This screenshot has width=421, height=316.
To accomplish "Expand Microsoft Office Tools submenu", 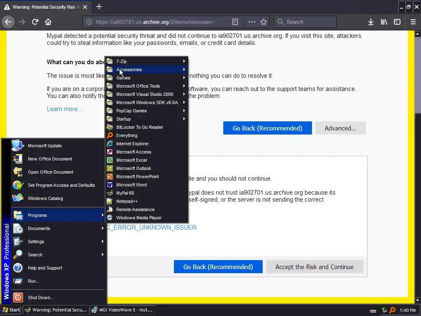I will [x=147, y=86].
